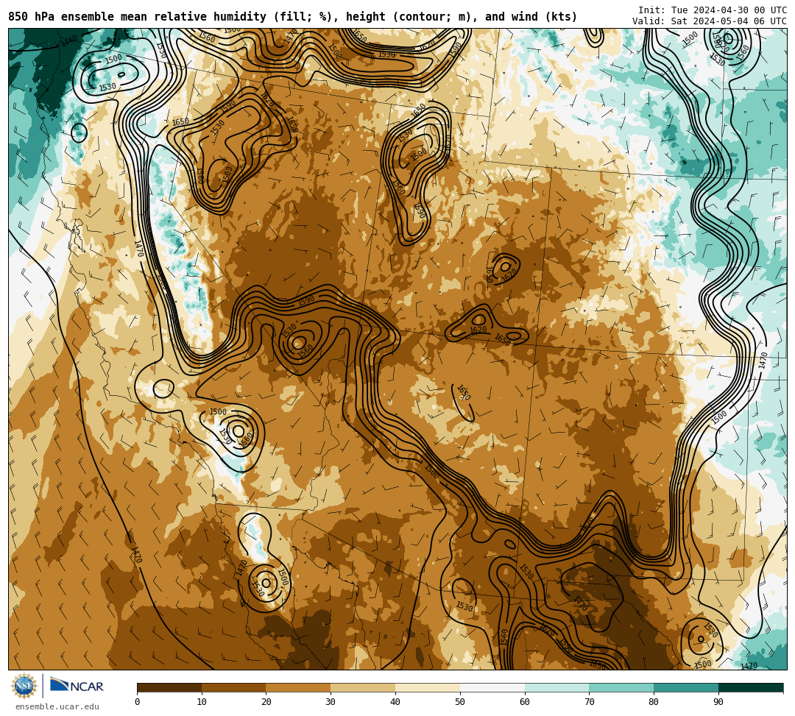The width and height of the screenshot is (795, 716).
Task: Click the colorbar tick label 0
Action: [x=138, y=702]
